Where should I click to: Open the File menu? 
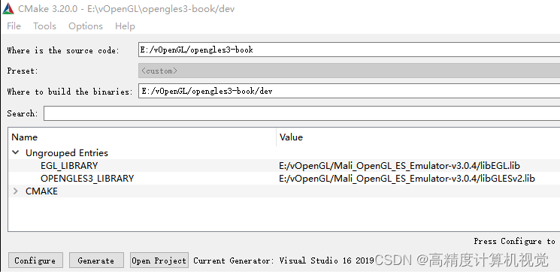pos(14,26)
